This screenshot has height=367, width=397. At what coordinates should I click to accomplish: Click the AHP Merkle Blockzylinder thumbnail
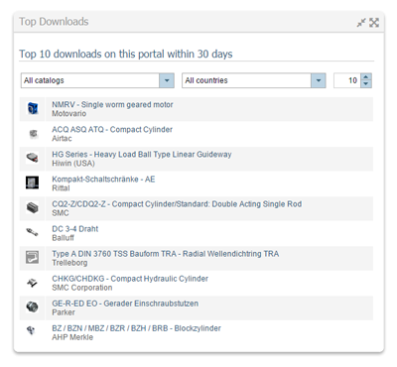pyautogui.click(x=32, y=330)
